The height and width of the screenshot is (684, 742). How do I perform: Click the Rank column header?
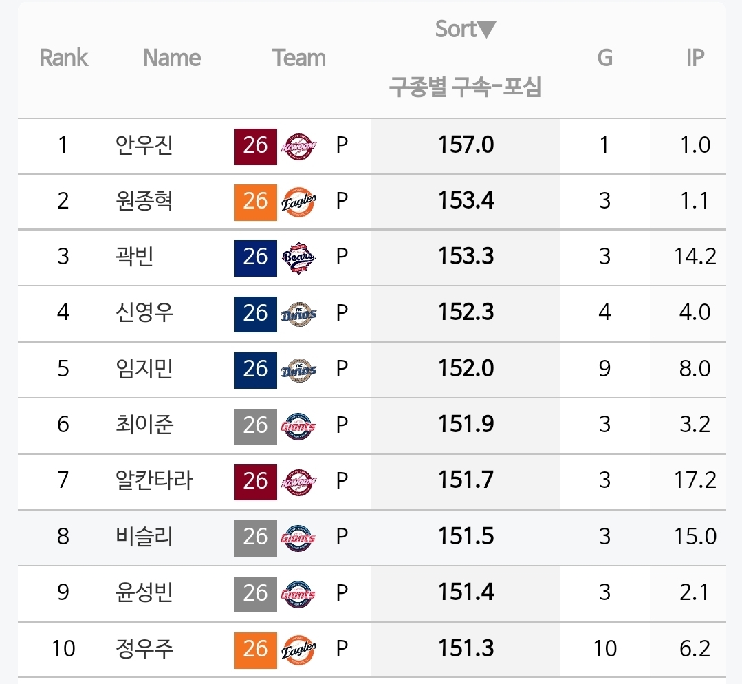click(x=64, y=58)
